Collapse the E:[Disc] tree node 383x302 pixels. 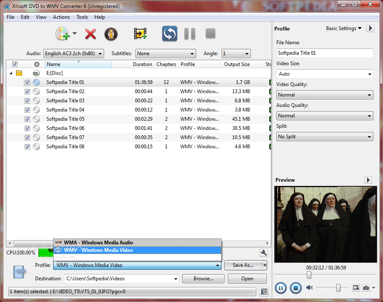coord(11,73)
